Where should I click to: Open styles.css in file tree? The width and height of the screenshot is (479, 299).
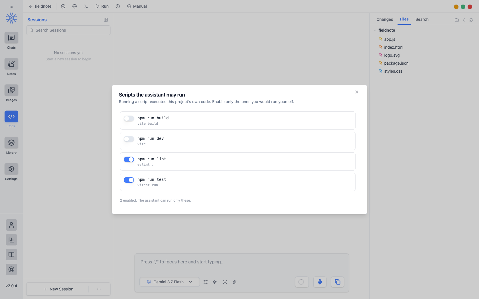tap(393, 71)
